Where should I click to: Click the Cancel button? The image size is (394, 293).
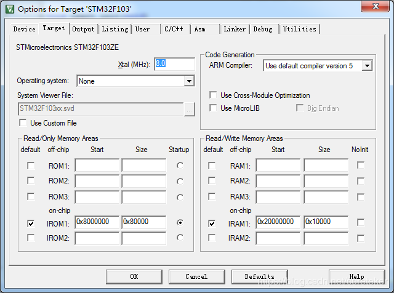pos(197,276)
